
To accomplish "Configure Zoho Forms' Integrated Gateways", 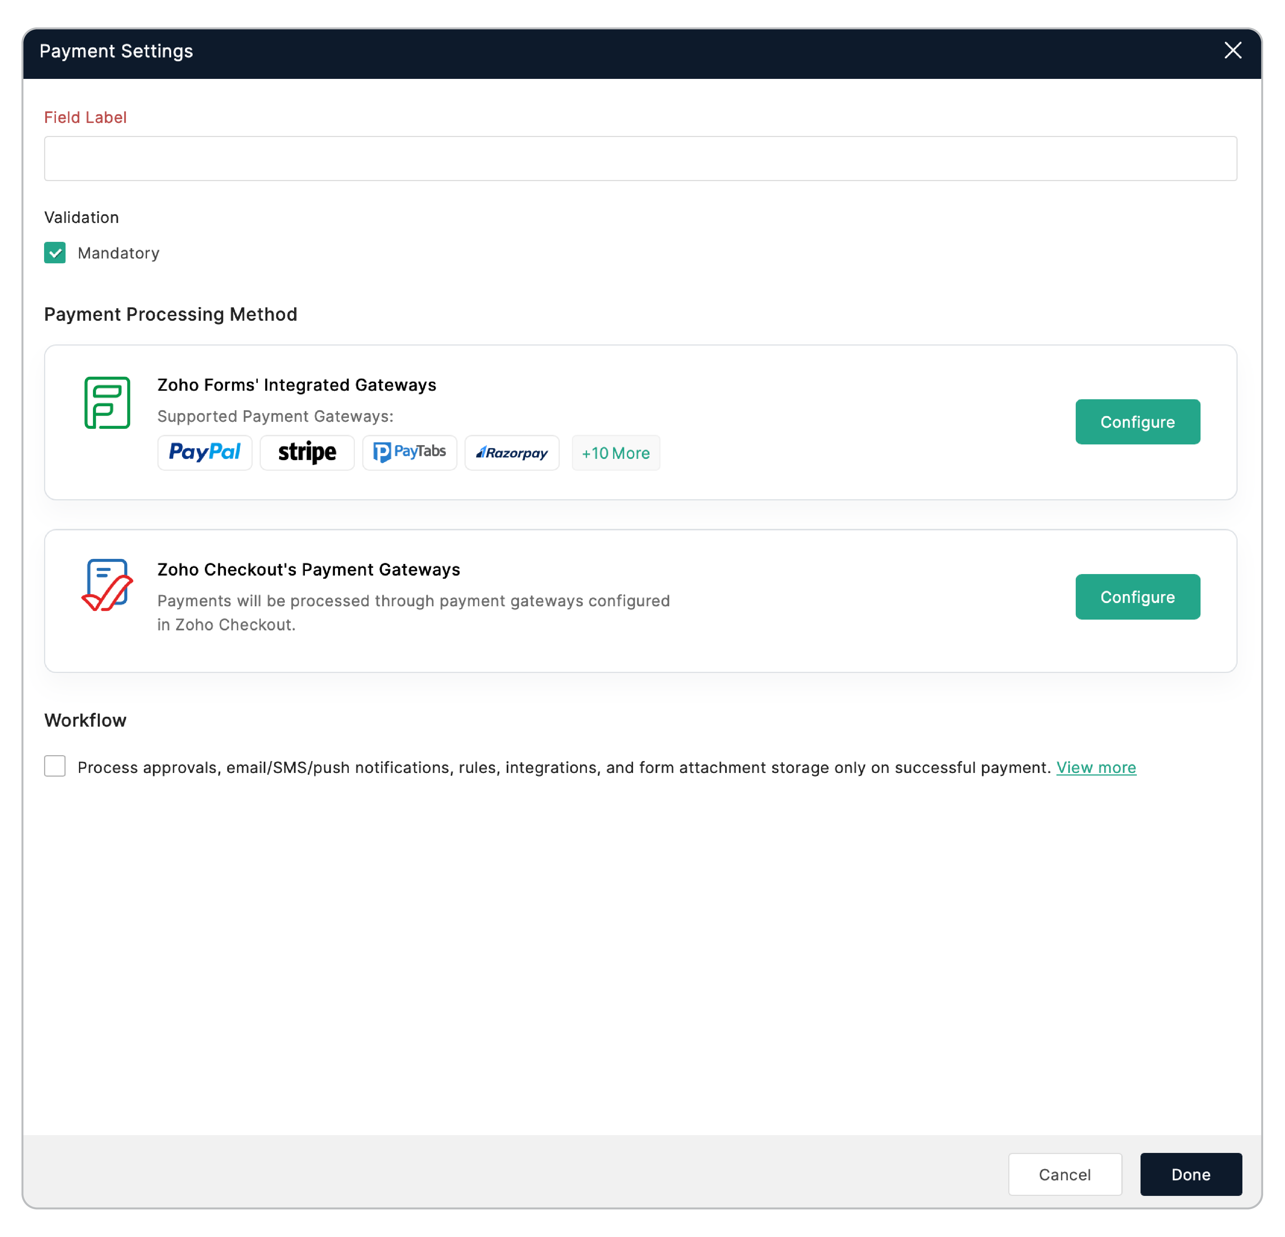I will 1137,421.
